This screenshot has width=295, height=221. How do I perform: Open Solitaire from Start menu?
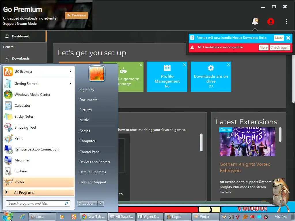click(39, 171)
